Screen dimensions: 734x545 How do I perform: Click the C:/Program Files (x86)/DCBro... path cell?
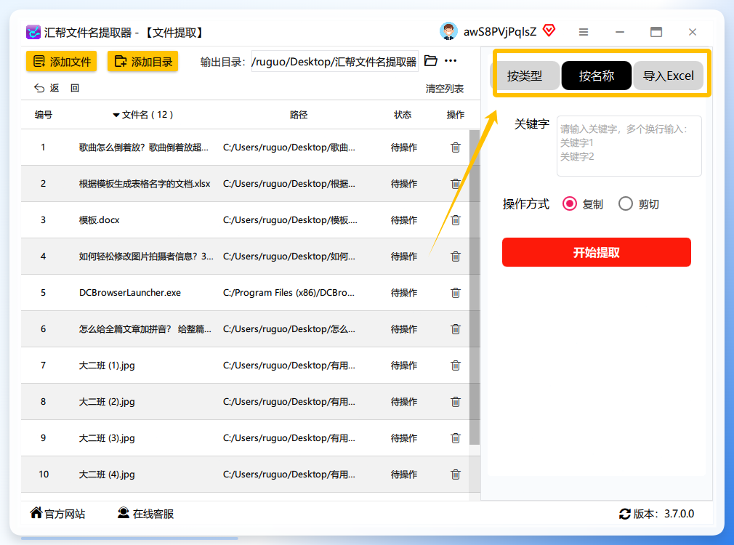pos(289,293)
